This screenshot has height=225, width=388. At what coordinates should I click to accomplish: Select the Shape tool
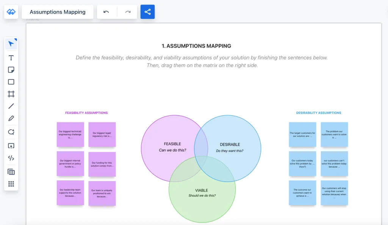tap(11, 82)
